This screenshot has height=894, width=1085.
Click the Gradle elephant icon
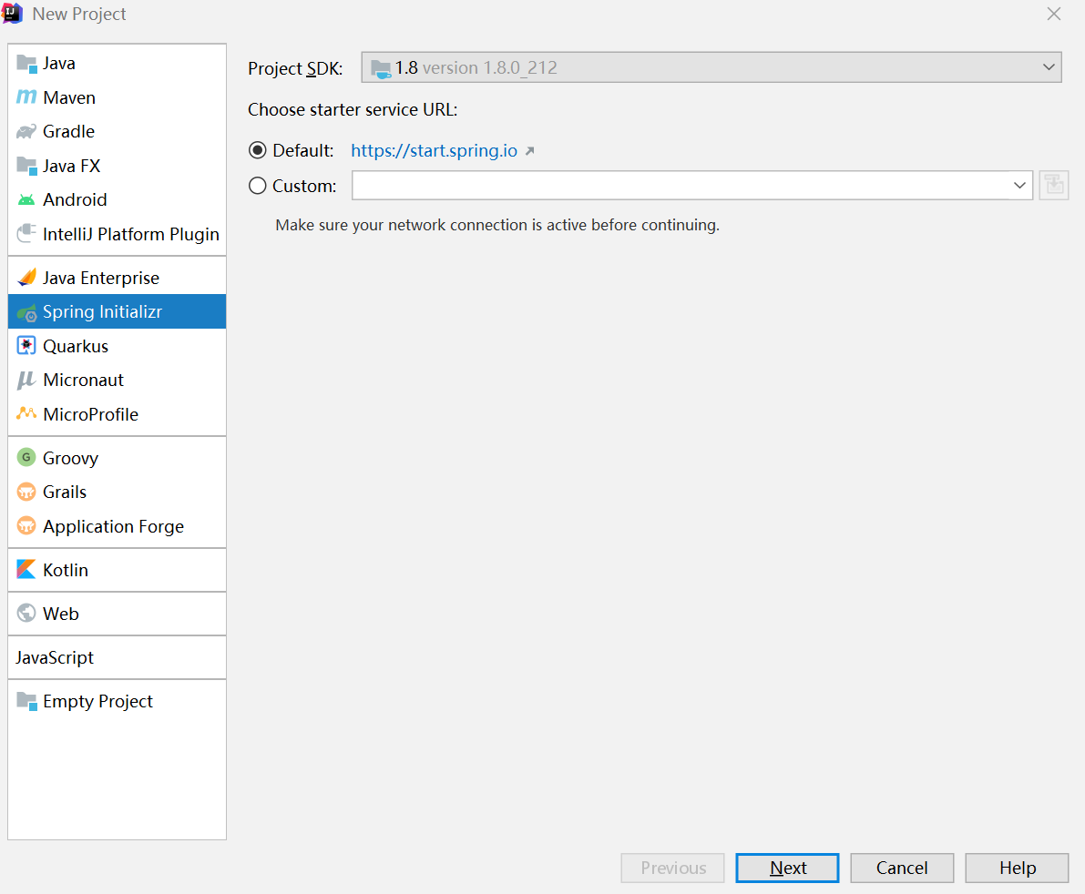26,131
